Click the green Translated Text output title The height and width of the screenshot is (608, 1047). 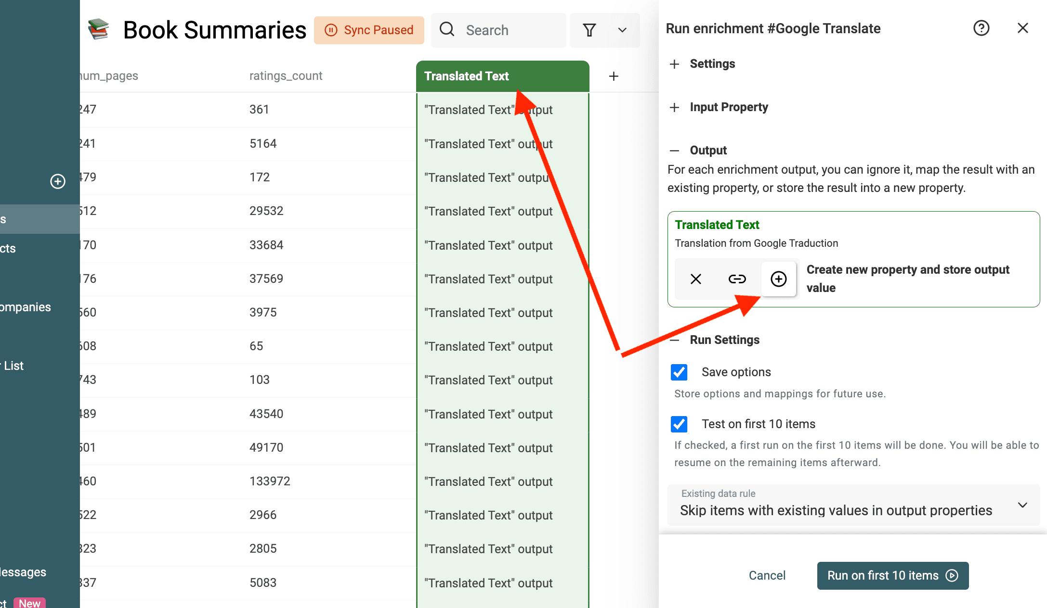click(717, 225)
